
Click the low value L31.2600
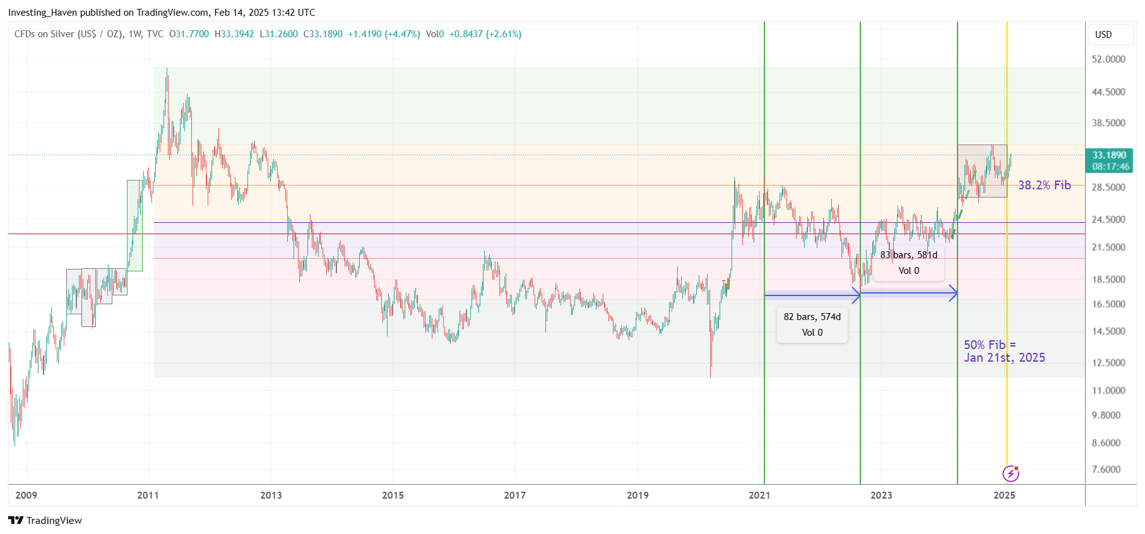278,34
